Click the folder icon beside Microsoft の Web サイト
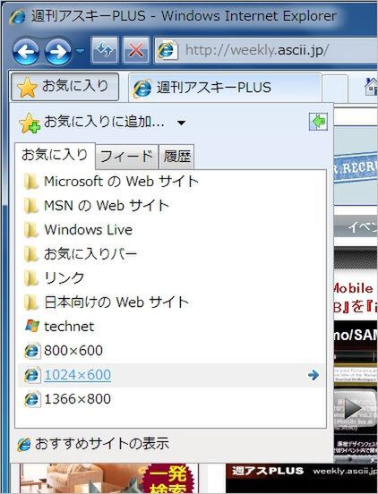This screenshot has height=494, width=378. 31,182
